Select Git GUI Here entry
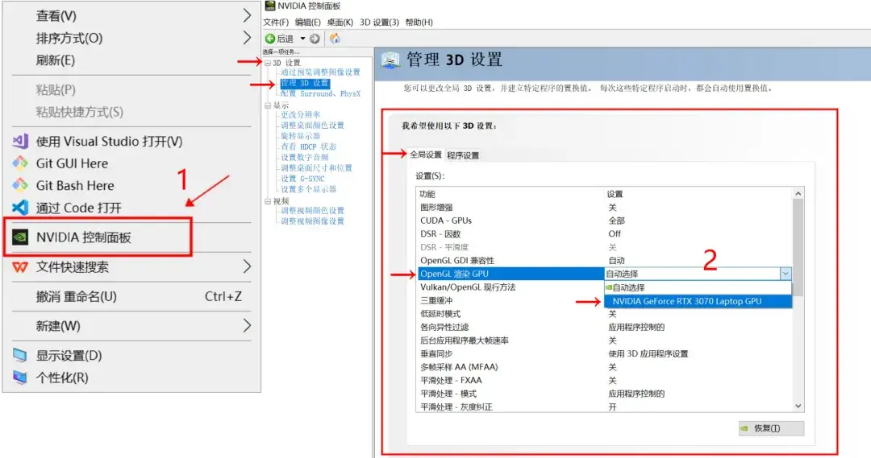Screen dimensions: 871x458 coord(132,163)
